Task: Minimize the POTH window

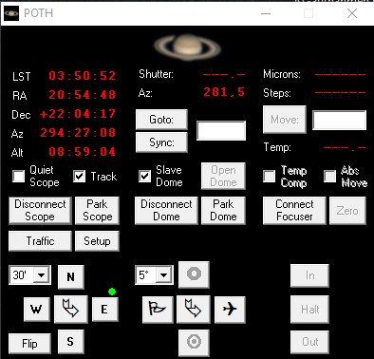Action: (266, 13)
